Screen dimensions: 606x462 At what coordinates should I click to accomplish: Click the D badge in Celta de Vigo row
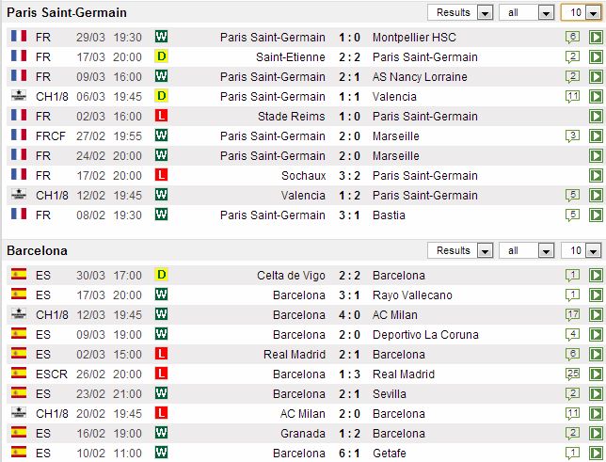[x=162, y=276]
